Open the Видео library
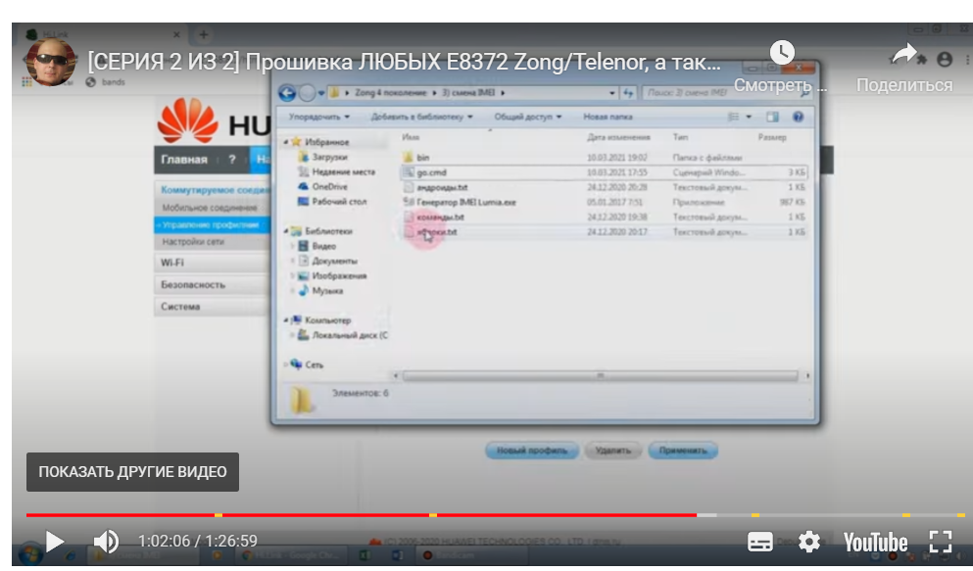This screenshot has width=973, height=571. coord(323,246)
